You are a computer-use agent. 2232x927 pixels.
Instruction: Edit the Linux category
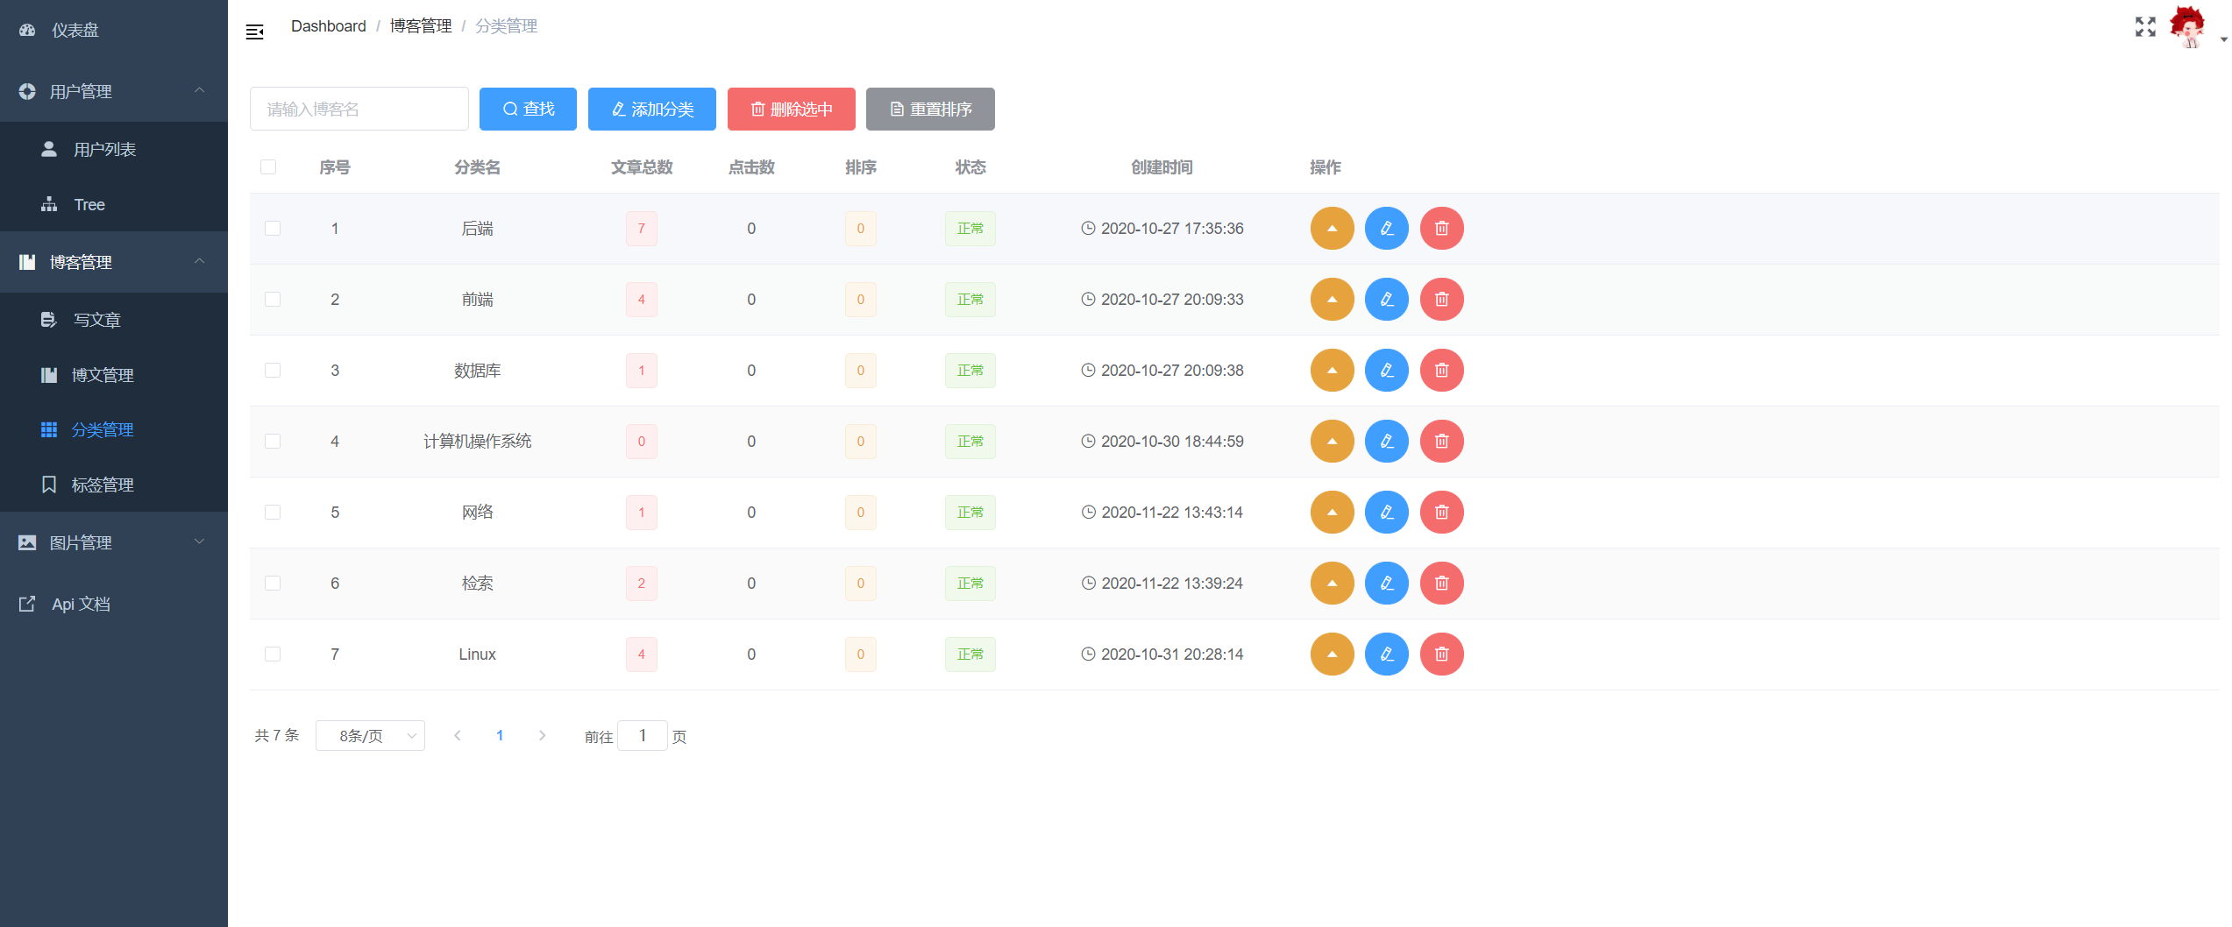click(1386, 655)
